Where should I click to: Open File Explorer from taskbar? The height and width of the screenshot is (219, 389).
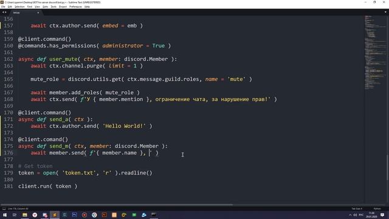point(25,215)
